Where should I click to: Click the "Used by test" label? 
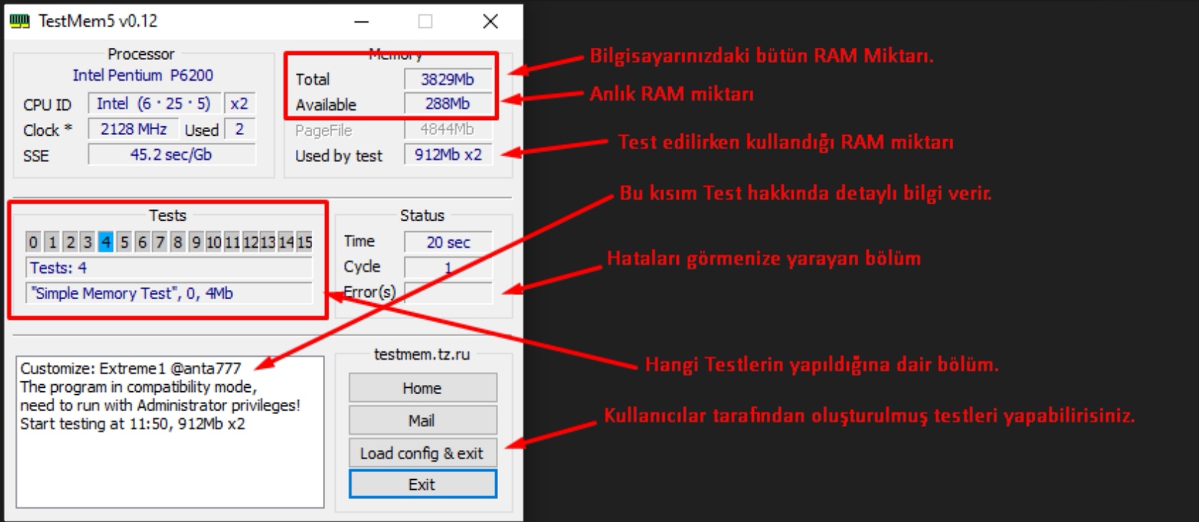pyautogui.click(x=339, y=156)
